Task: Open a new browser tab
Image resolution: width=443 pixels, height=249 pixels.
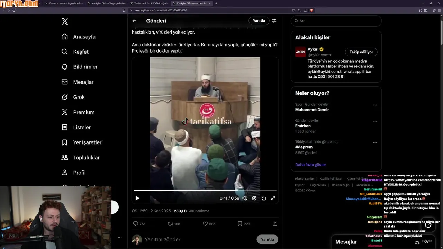Action: click(216, 3)
